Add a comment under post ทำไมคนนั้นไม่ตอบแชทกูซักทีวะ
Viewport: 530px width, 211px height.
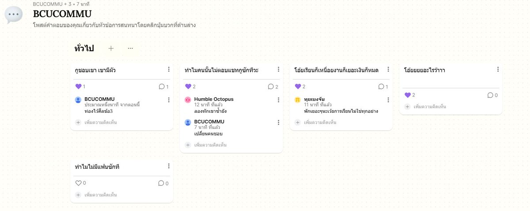click(x=206, y=145)
